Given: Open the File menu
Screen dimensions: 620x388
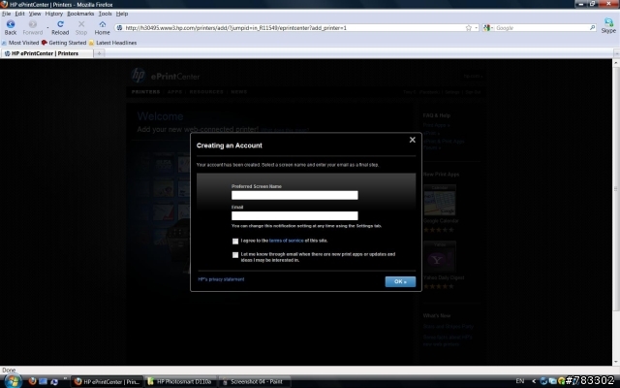Looking at the screenshot, I should (x=7, y=14).
